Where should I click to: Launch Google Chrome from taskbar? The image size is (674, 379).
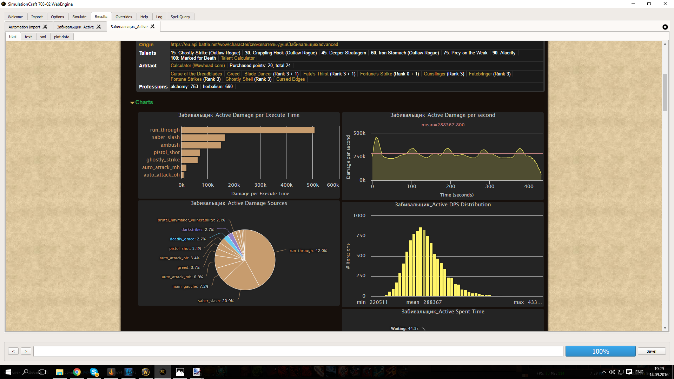tap(77, 372)
